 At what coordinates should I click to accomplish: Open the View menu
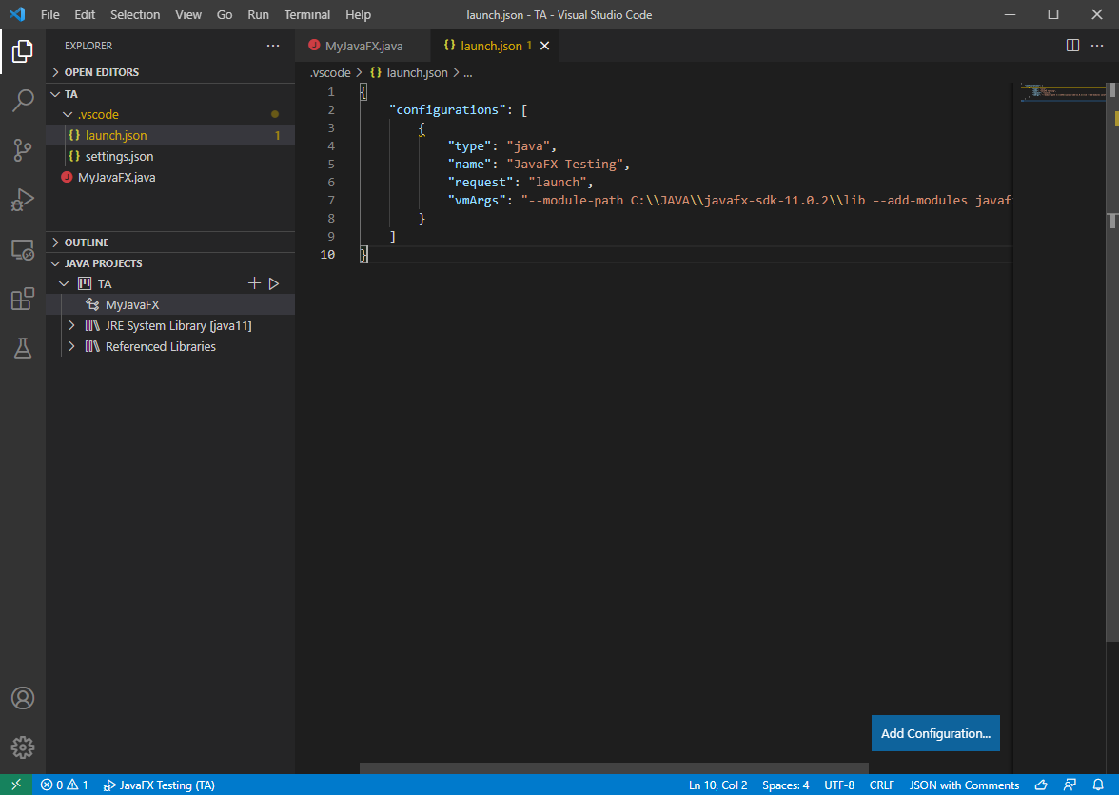tap(188, 14)
